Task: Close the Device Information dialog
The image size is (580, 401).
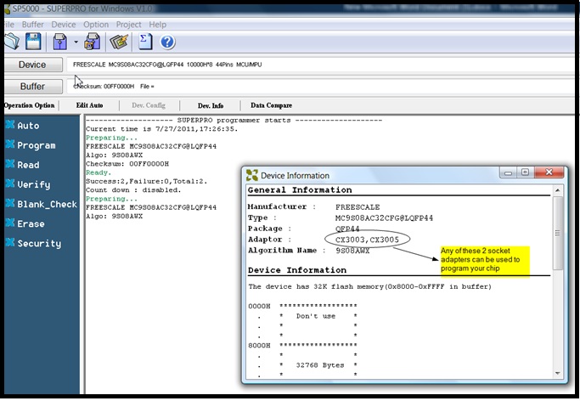Action: 549,172
